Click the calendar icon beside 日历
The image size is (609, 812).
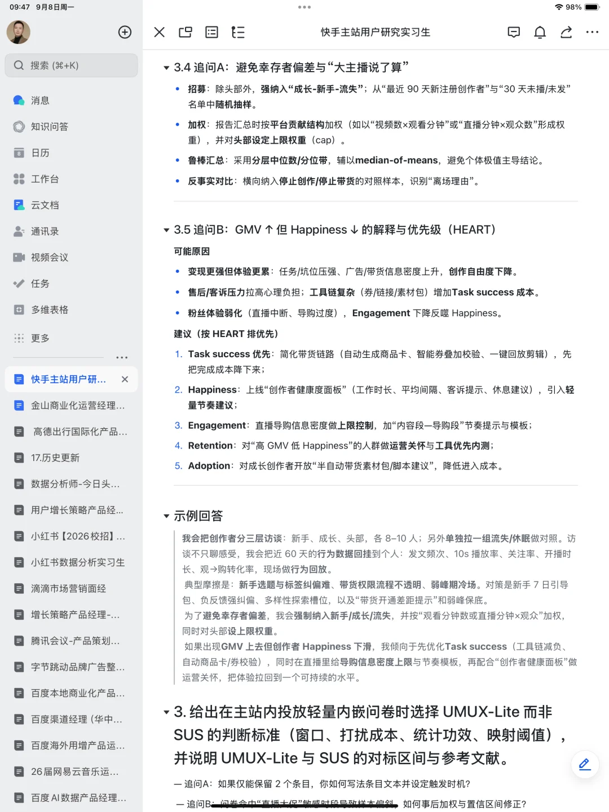pyautogui.click(x=19, y=153)
